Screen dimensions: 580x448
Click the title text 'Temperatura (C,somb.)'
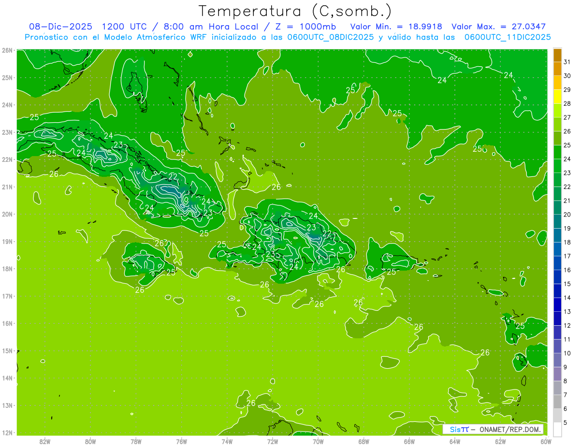295,11
